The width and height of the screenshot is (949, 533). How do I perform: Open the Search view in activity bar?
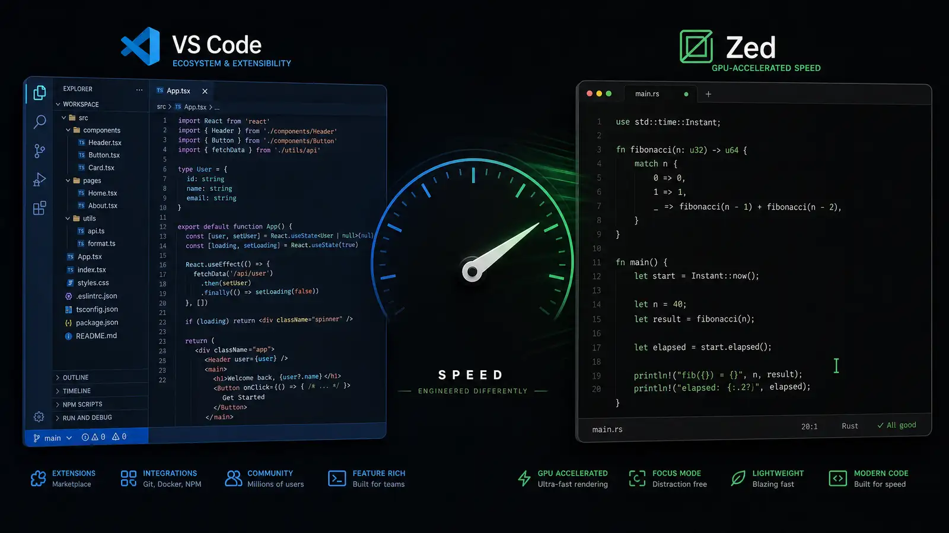click(40, 122)
